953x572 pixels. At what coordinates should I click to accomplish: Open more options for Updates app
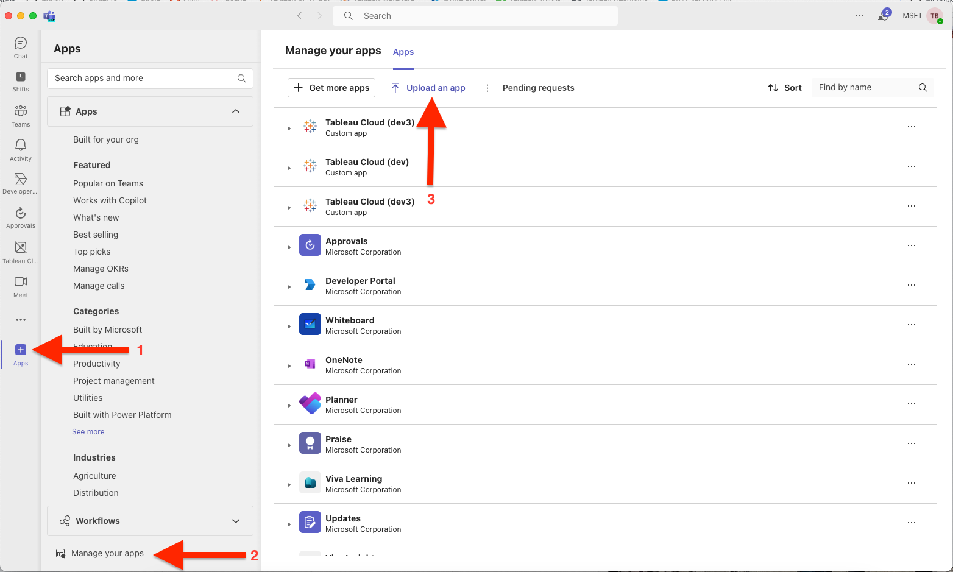[912, 523]
